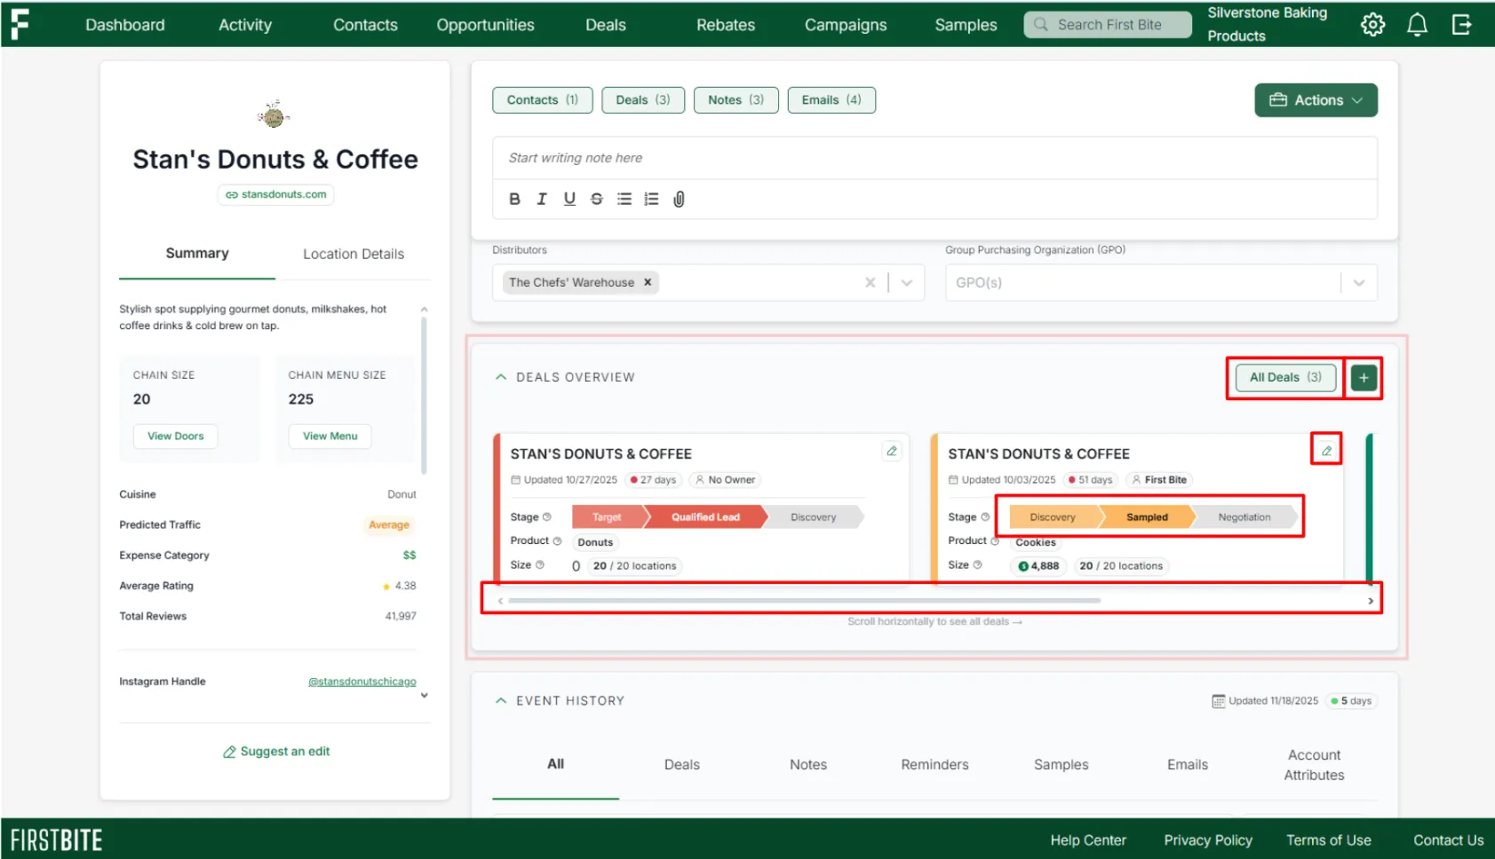Click the calendar icon in Event History
Viewport: 1495px width, 859px height.
[x=1218, y=701]
